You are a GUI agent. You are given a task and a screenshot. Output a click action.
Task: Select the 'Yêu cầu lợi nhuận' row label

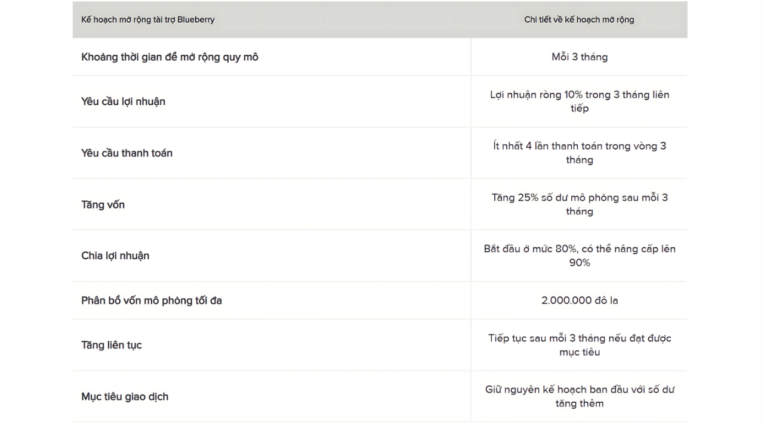123,101
